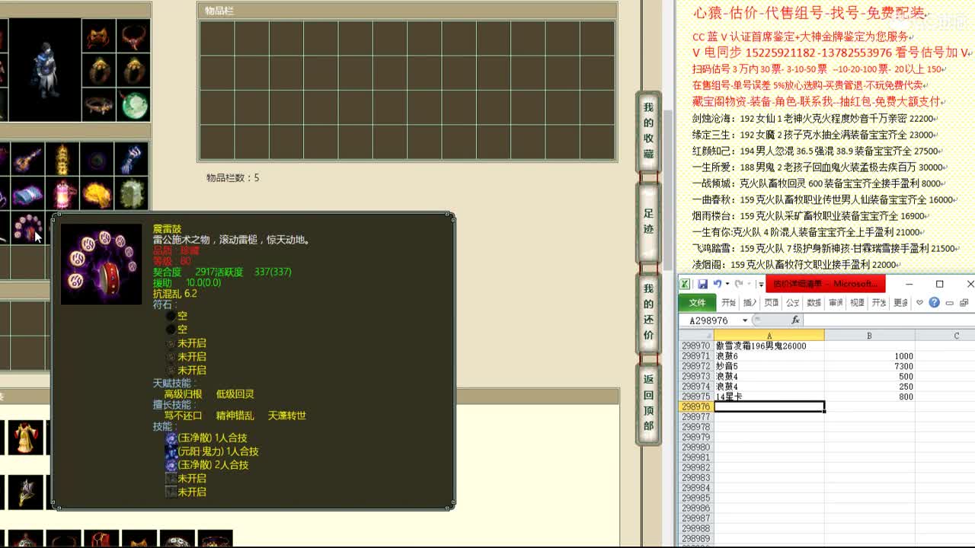
Task: Click the 返回顶部 back-to-top button
Action: click(648, 402)
